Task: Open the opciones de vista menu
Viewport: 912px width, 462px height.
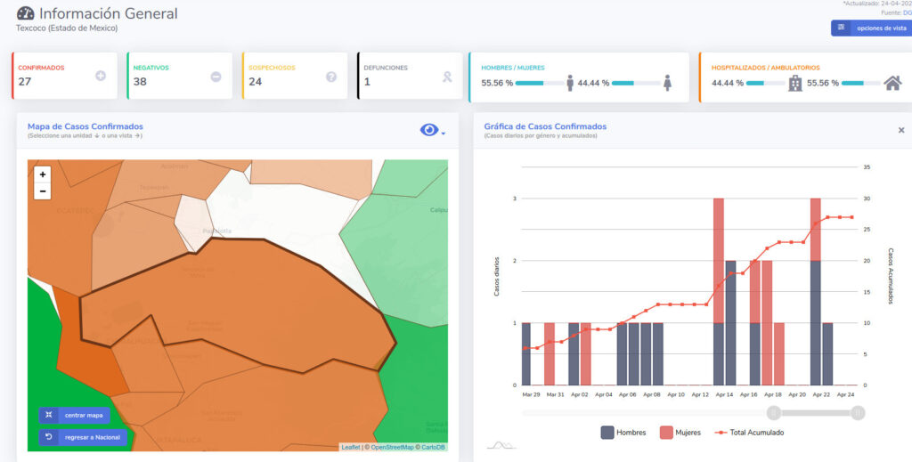Action: coord(870,28)
